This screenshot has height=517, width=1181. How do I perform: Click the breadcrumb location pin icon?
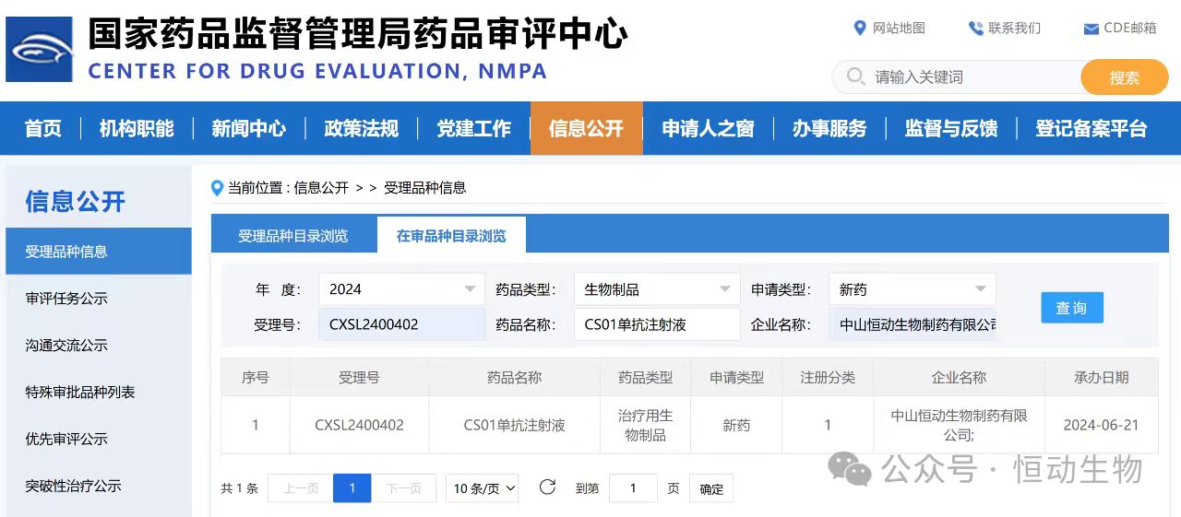218,188
